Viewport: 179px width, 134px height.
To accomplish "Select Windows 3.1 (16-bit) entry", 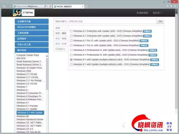I will click(x=27, y=74).
